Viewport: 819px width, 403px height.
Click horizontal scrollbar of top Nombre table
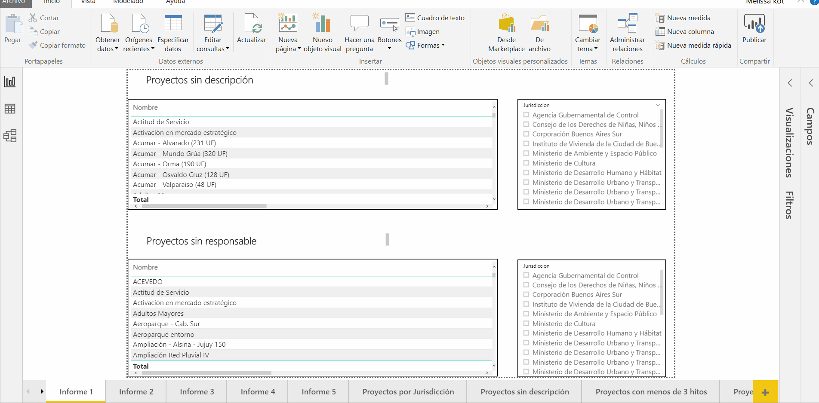click(204, 206)
